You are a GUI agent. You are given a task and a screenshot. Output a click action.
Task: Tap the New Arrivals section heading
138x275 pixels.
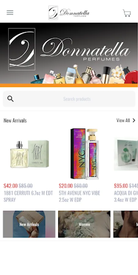click(15, 120)
